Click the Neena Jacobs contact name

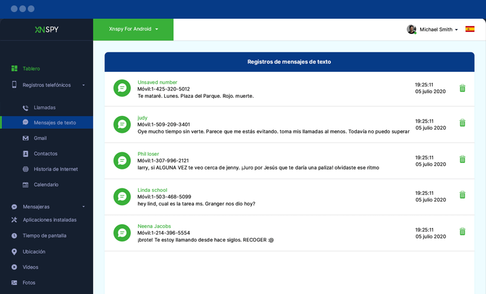(154, 226)
